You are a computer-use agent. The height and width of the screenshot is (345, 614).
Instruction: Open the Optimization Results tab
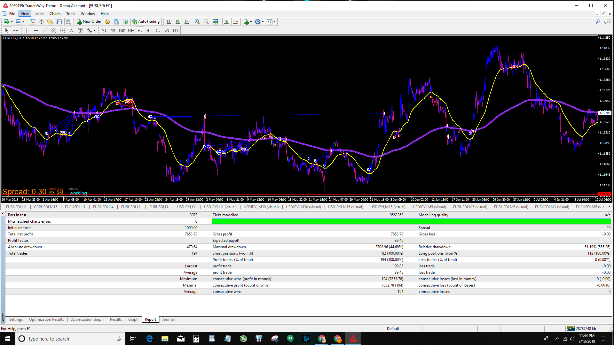[46, 319]
